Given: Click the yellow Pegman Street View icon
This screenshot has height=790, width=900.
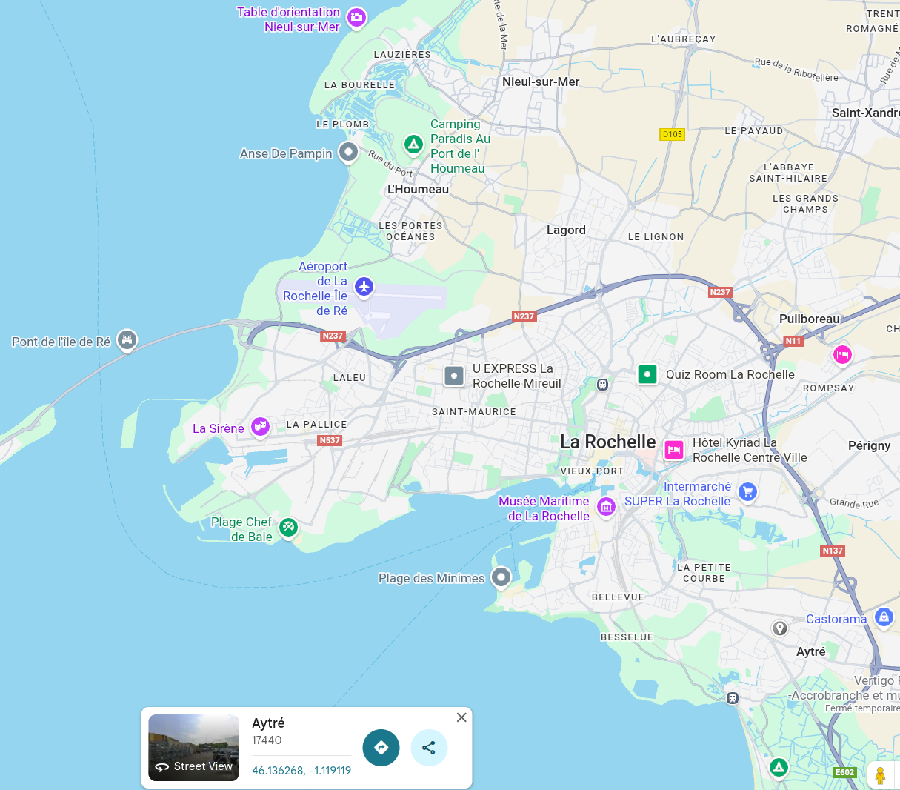Looking at the screenshot, I should click(x=880, y=775).
